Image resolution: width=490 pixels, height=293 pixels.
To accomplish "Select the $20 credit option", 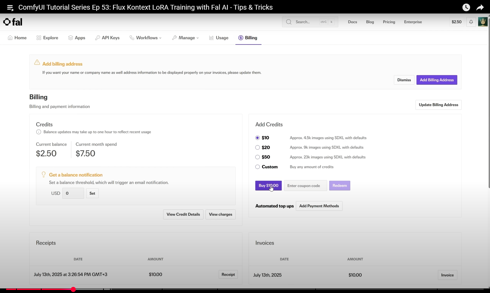I will click(258, 147).
